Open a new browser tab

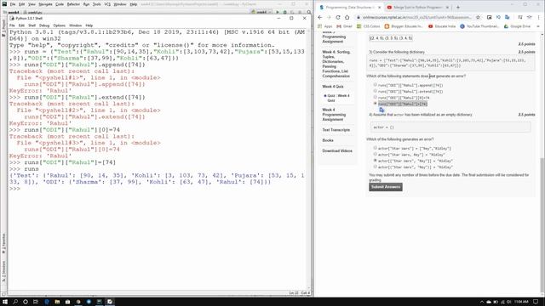pyautogui.click(x=458, y=7)
